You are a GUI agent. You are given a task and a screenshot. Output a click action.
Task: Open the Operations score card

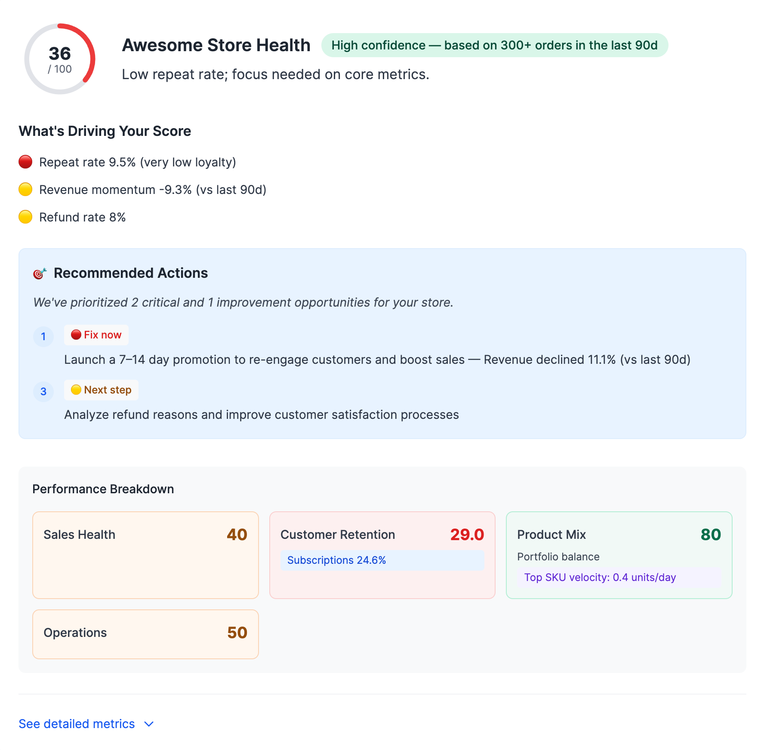point(145,634)
